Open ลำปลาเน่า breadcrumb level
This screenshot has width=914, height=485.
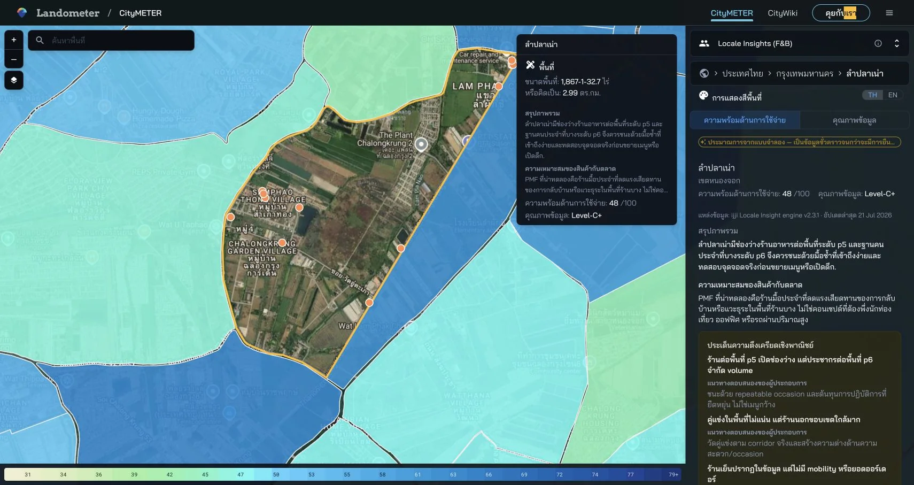(864, 73)
